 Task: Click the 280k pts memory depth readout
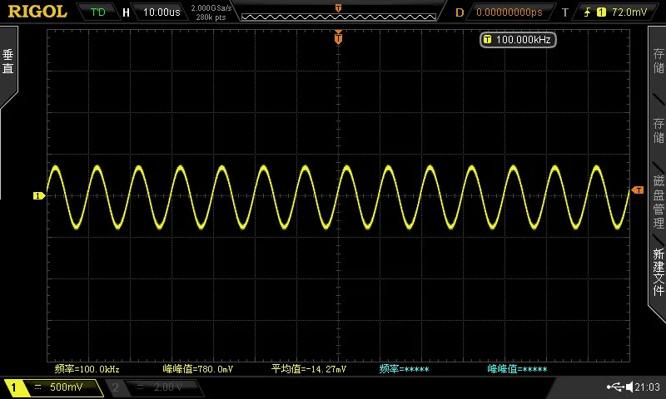211,17
